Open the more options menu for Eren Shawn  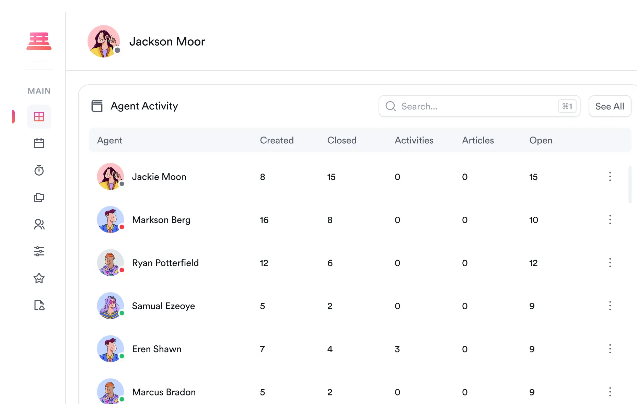pos(610,349)
